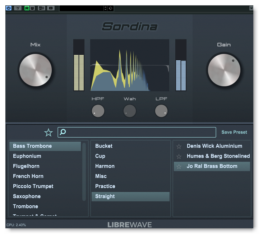Toggle the green Read automation R button
263x238 pixels.
(27, 8)
